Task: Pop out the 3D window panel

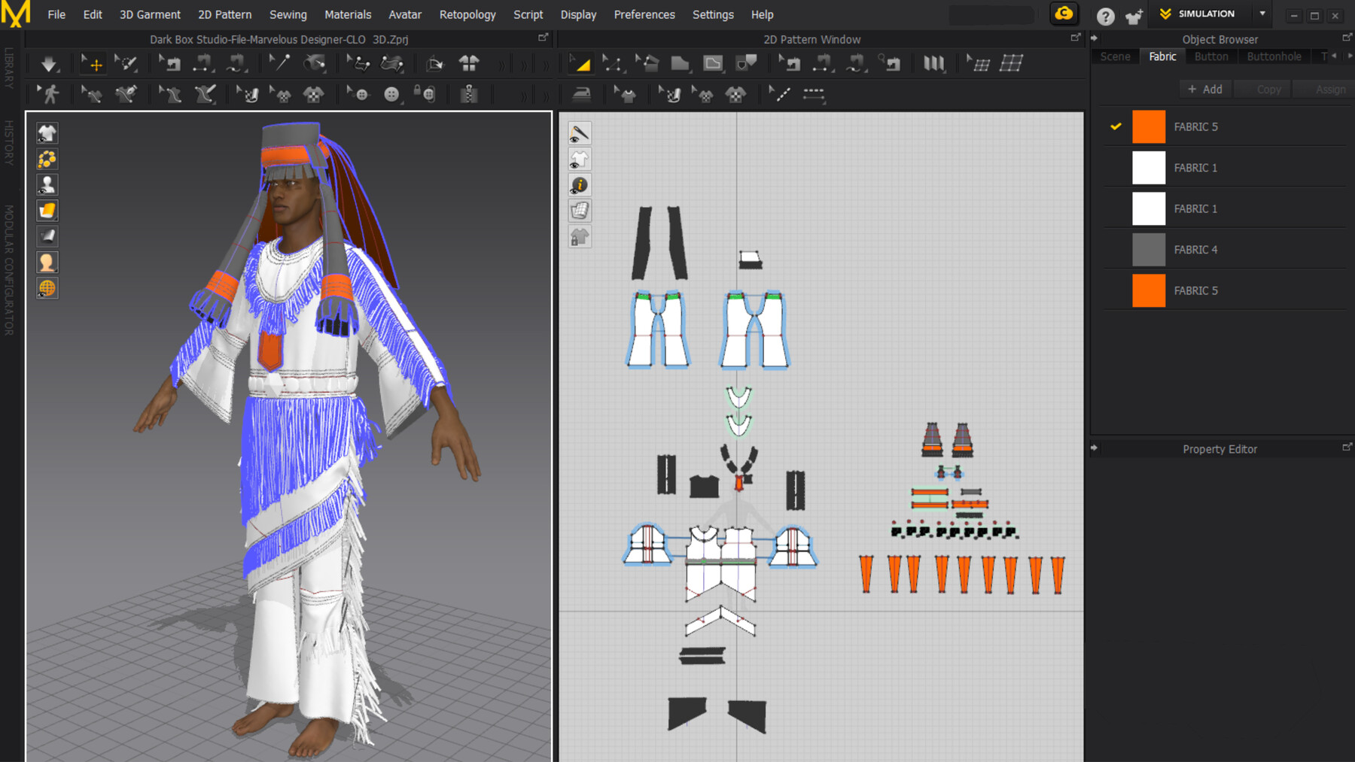Action: 544,37
